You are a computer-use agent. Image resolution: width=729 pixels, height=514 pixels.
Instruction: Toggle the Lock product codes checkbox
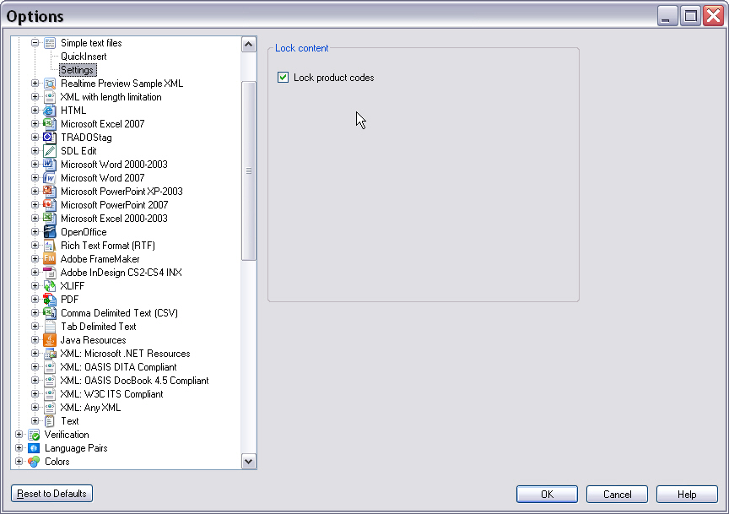pos(283,78)
